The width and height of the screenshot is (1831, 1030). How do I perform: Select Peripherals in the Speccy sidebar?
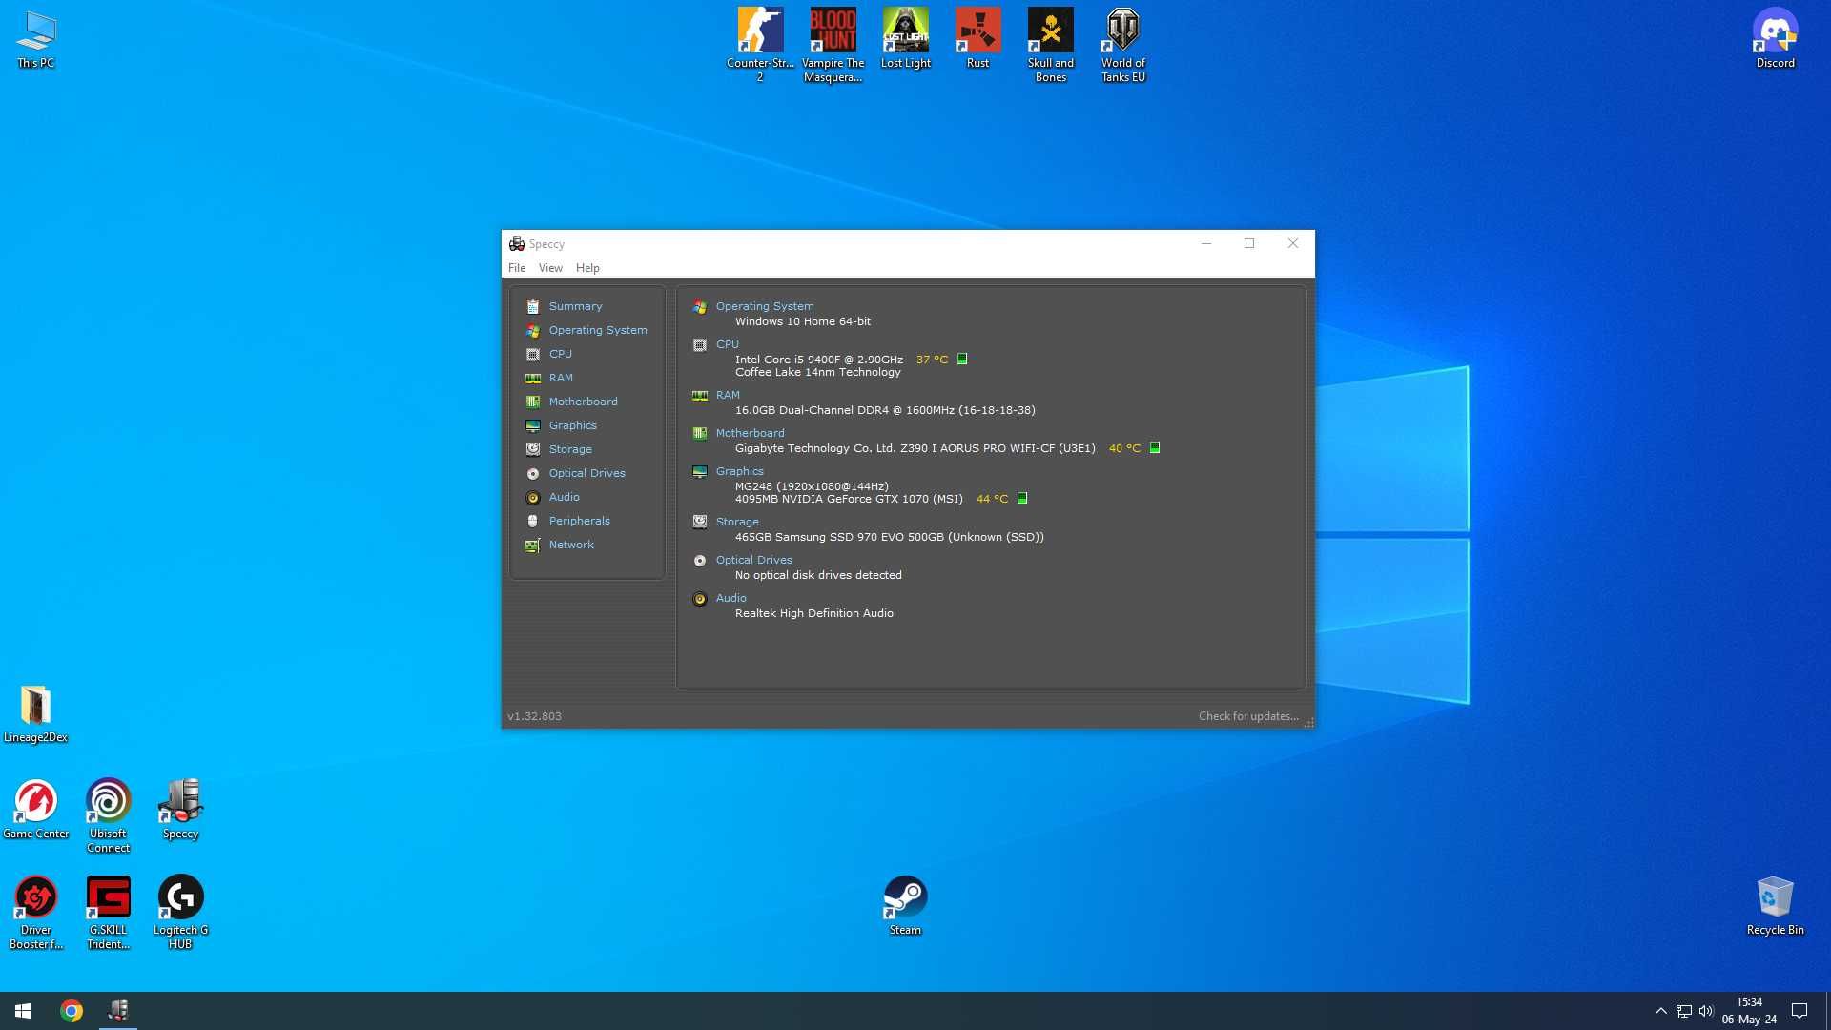[x=579, y=521]
